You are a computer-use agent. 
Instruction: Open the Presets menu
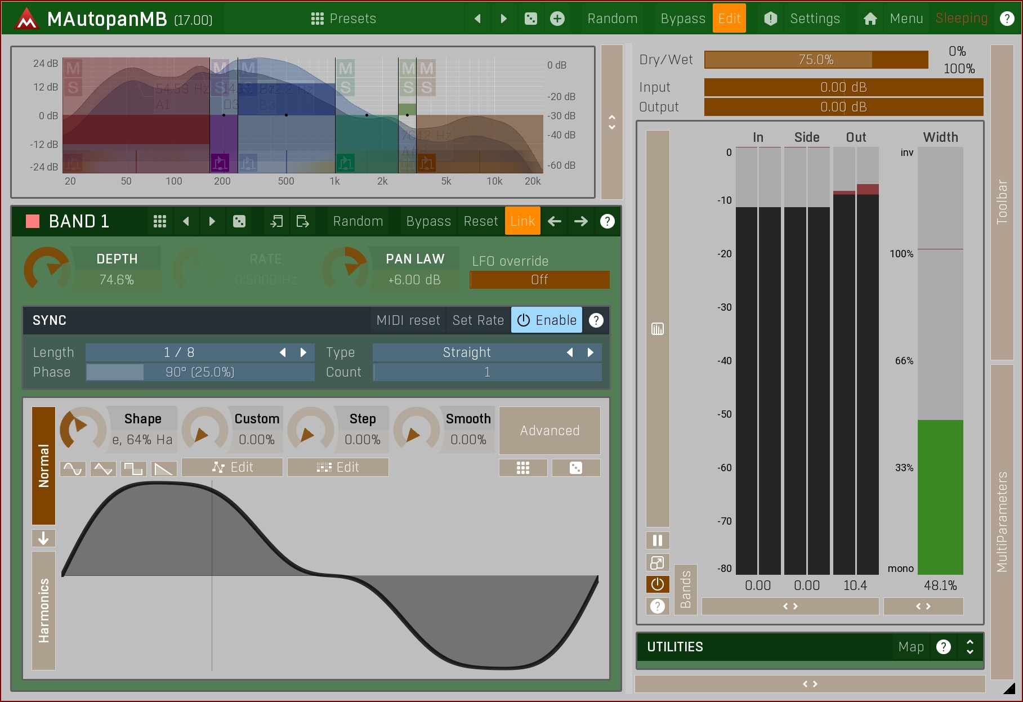343,19
